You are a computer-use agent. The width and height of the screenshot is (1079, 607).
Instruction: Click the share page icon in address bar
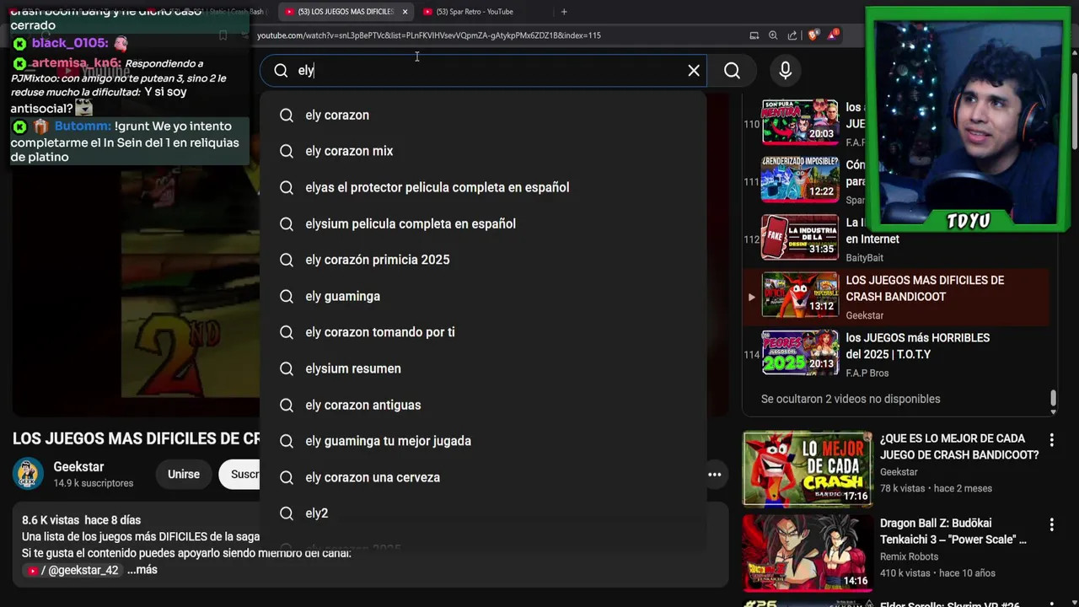coord(792,35)
